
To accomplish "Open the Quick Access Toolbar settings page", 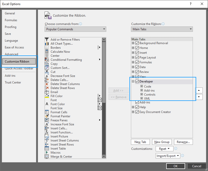I will pos(19,68).
